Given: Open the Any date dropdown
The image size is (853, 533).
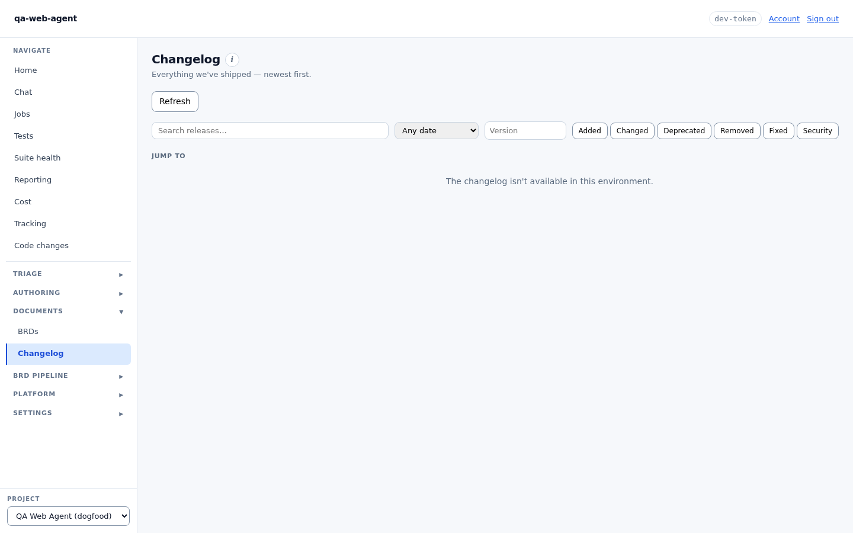Looking at the screenshot, I should click(437, 131).
